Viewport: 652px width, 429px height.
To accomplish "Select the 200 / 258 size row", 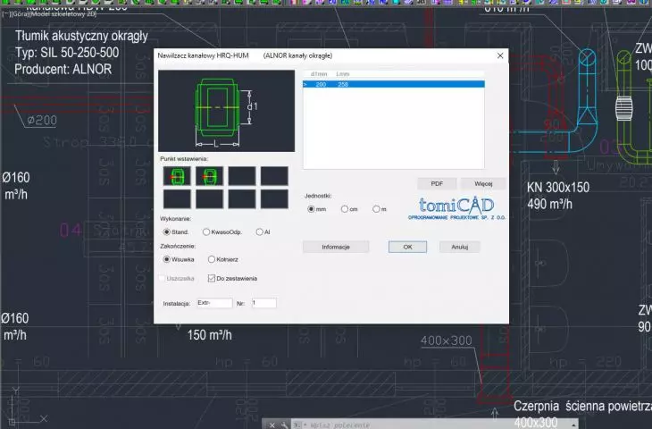I will [393, 85].
